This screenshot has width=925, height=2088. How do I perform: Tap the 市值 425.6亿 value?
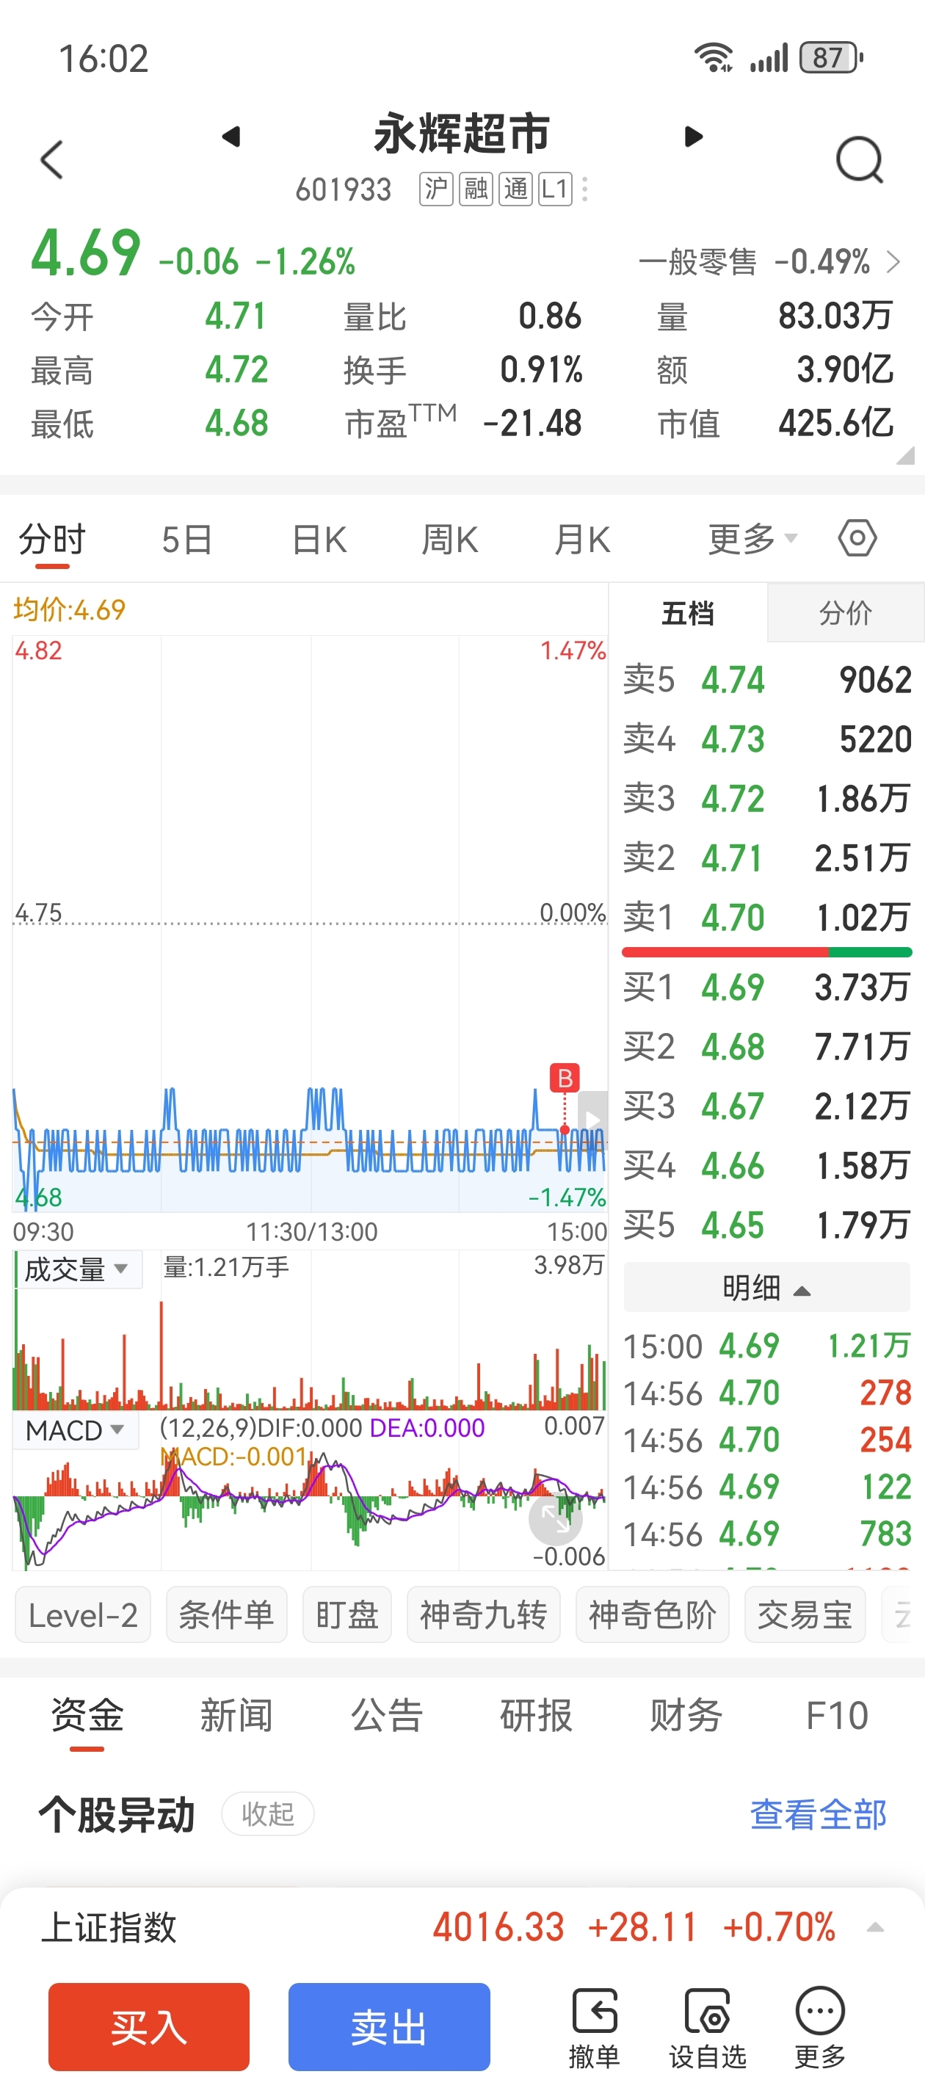tap(836, 423)
